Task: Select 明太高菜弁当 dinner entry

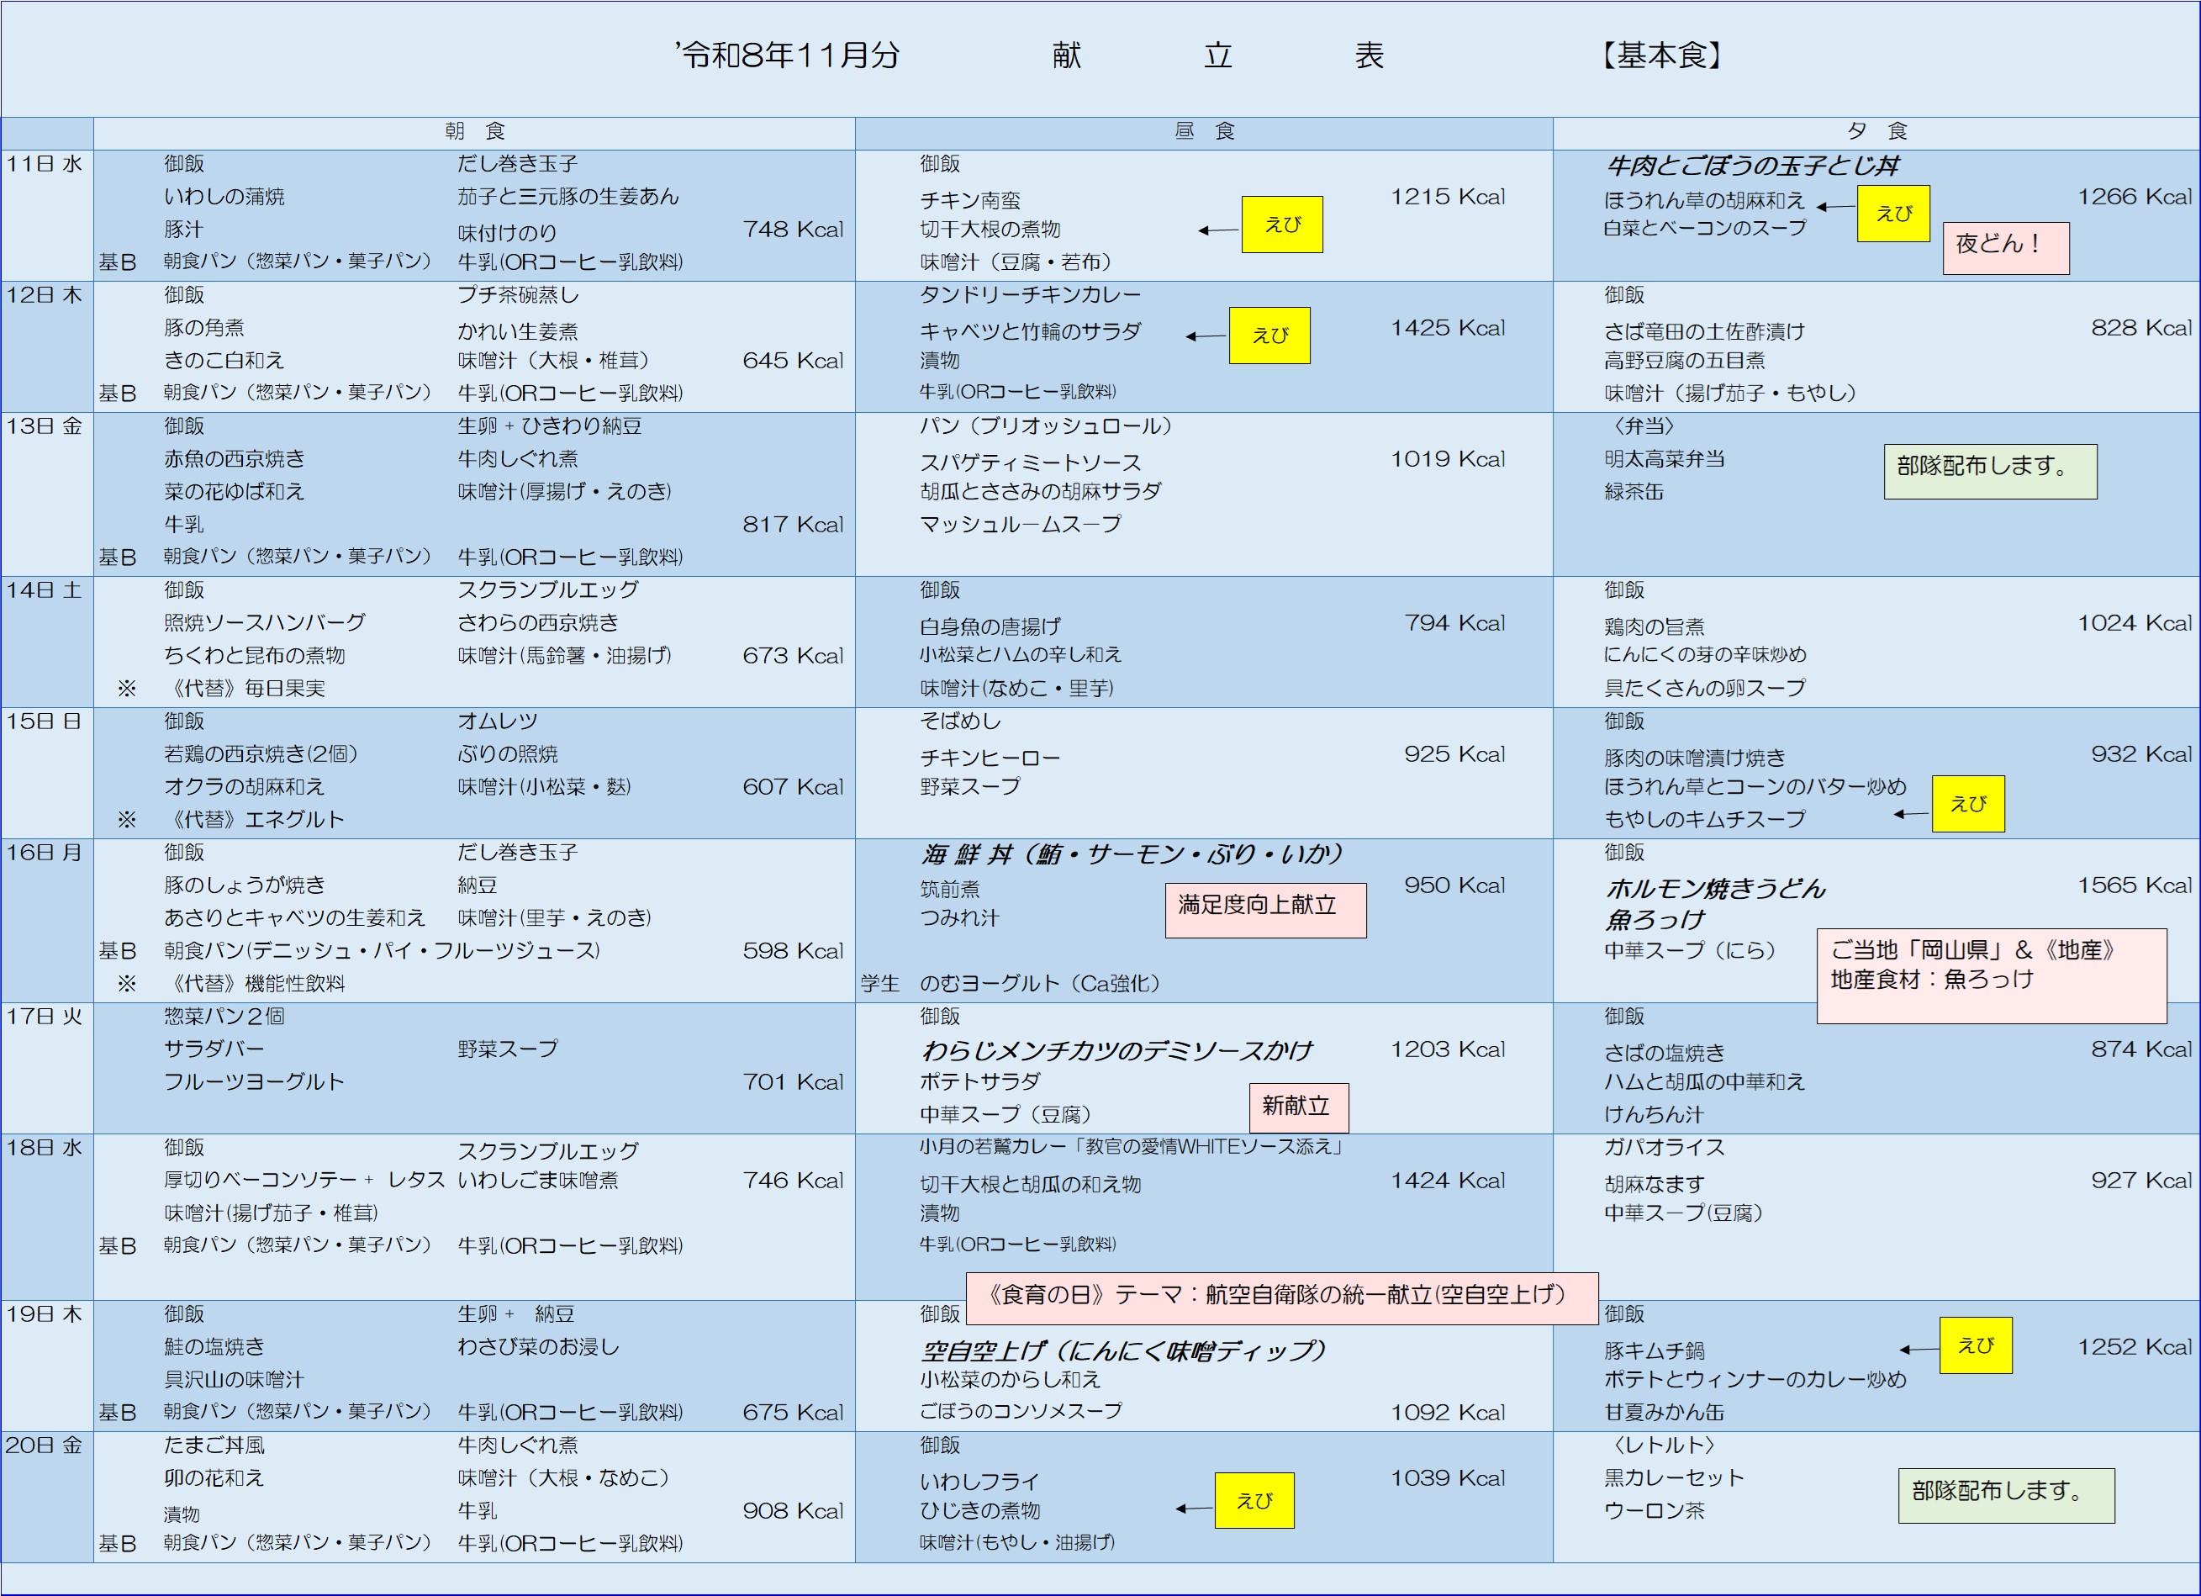Action: [1665, 459]
